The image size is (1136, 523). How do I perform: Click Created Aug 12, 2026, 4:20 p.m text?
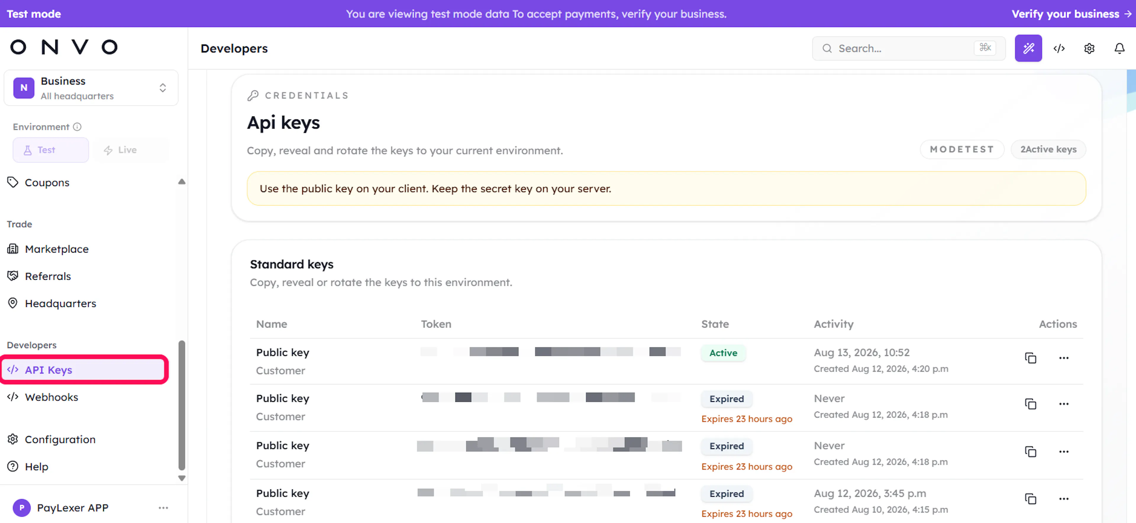pyautogui.click(x=881, y=369)
